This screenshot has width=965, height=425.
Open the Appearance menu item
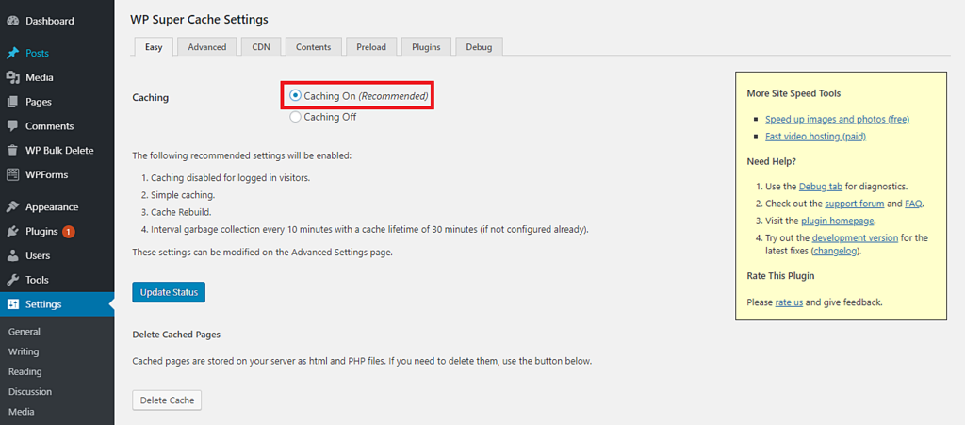coord(57,207)
